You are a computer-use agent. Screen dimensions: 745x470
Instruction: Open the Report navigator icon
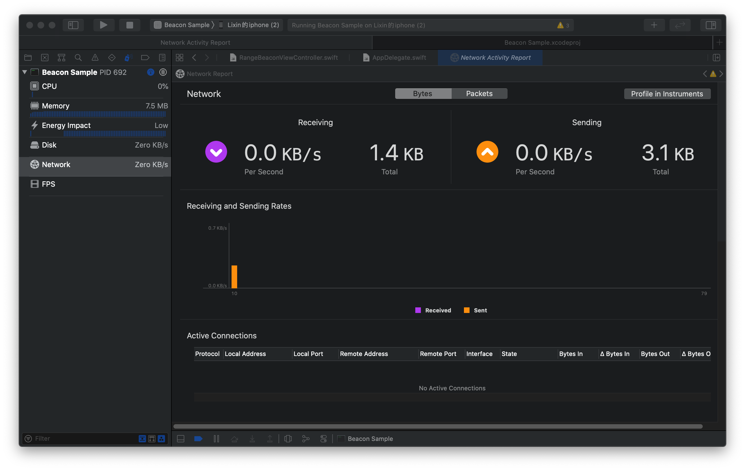click(162, 58)
